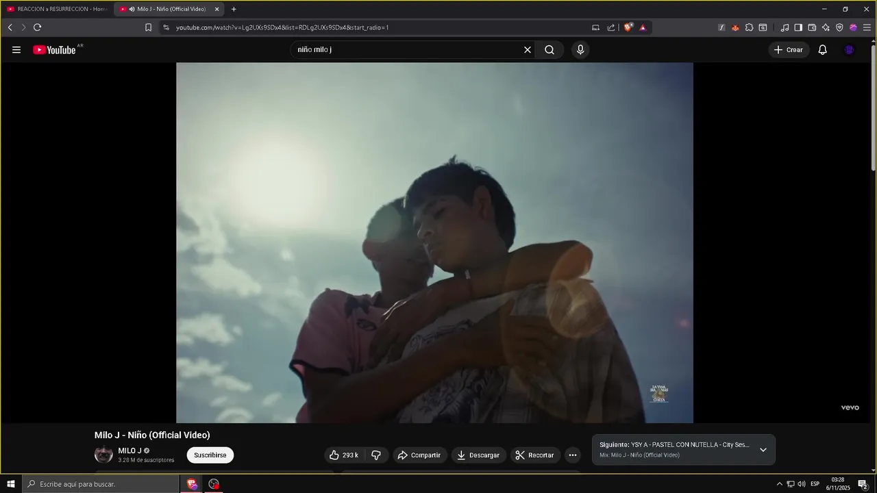Go back in the browser
This screenshot has height=493, width=877.
pos(10,27)
